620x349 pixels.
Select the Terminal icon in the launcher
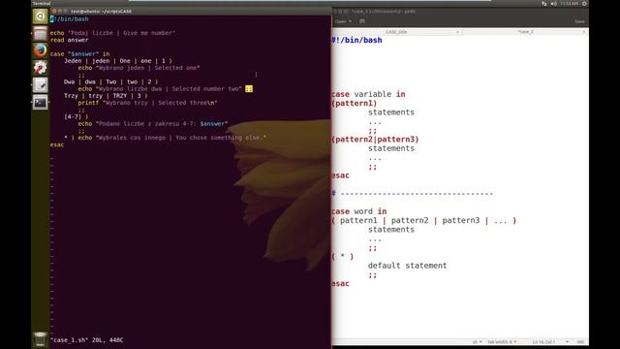pos(40,102)
